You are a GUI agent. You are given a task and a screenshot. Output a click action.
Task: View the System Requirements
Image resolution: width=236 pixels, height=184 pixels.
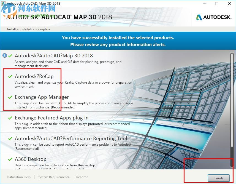[53, 177]
